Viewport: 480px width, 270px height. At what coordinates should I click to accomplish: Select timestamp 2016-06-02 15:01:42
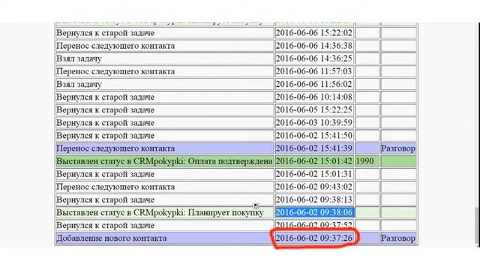(x=313, y=161)
